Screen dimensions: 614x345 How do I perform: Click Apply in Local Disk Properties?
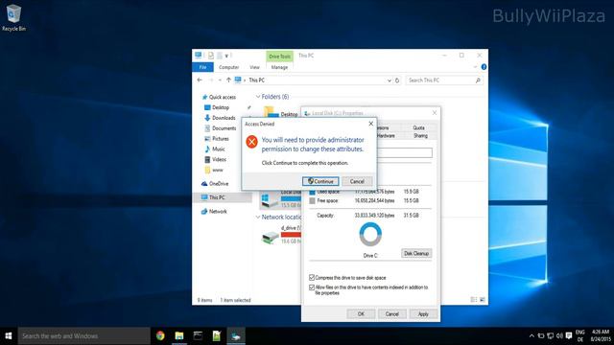[423, 313]
